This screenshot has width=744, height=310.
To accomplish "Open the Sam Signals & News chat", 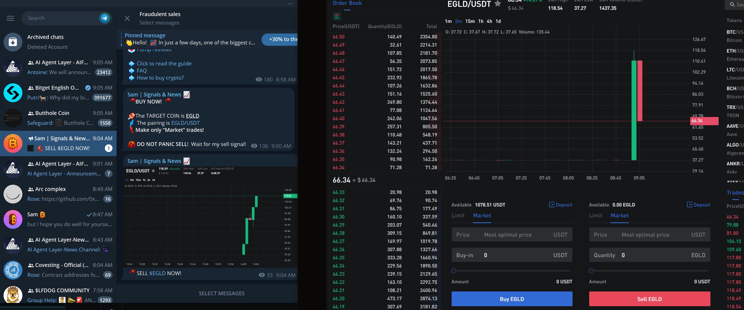I will 58,143.
